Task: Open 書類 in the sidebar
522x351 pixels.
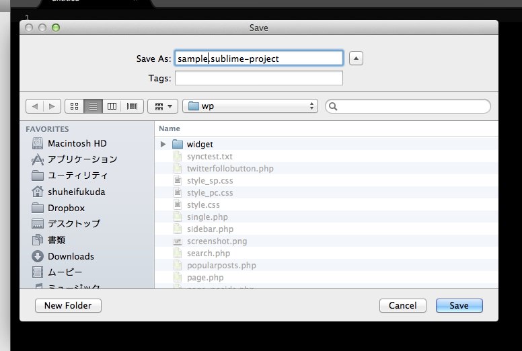Action: tap(48, 240)
